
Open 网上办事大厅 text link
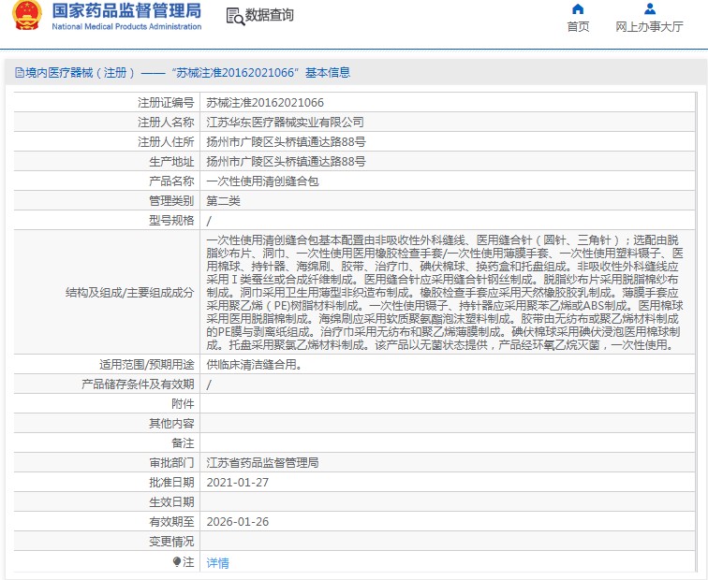649,26
